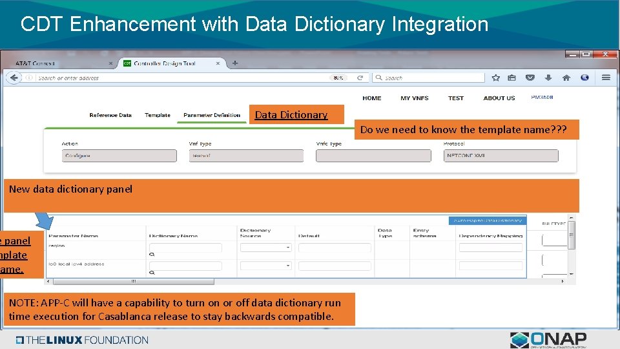Select the Template tab

158,115
